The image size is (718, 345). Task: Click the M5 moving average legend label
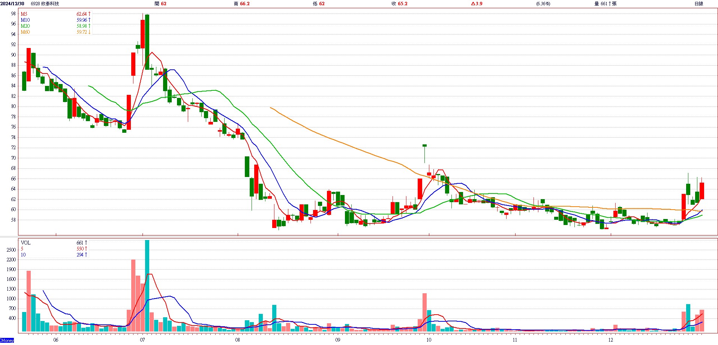24,14
